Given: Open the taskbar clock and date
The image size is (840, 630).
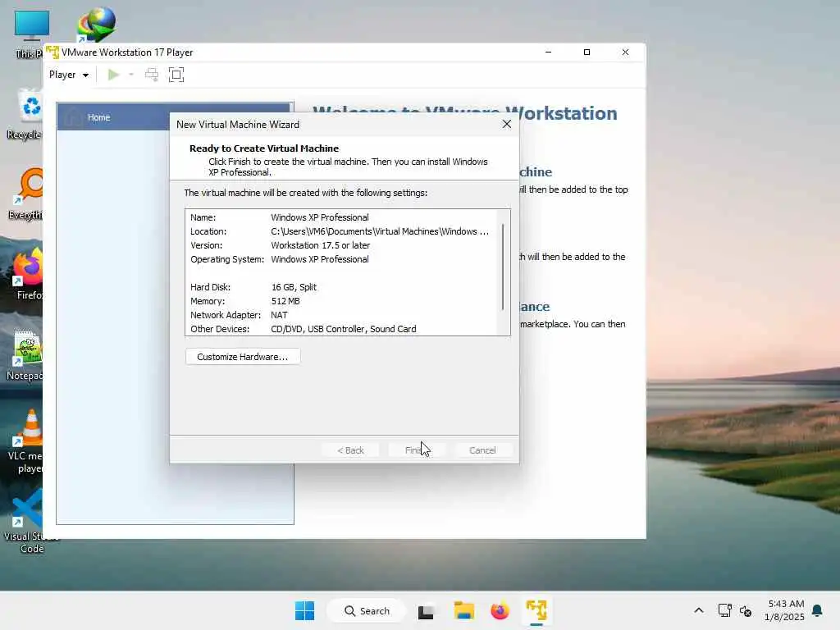Looking at the screenshot, I should [784, 610].
